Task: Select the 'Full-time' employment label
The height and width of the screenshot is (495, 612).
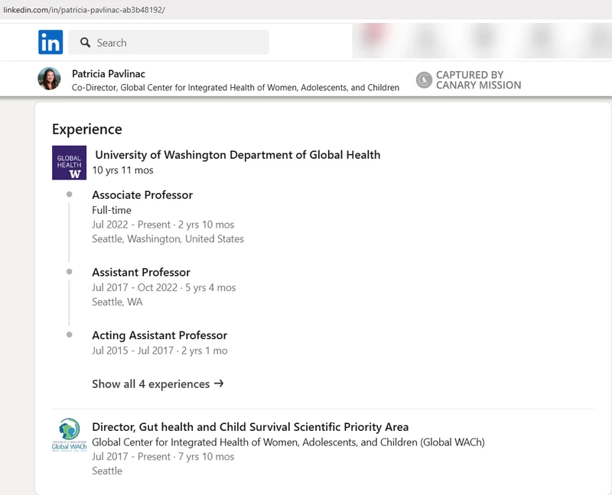Action: [x=112, y=210]
